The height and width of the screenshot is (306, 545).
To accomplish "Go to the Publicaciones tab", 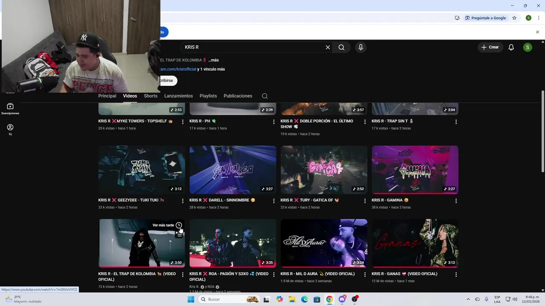I will click(x=238, y=96).
